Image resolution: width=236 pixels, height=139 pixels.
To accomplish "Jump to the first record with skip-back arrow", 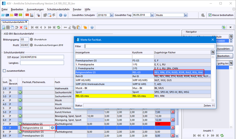I will click(x=32, y=28).
